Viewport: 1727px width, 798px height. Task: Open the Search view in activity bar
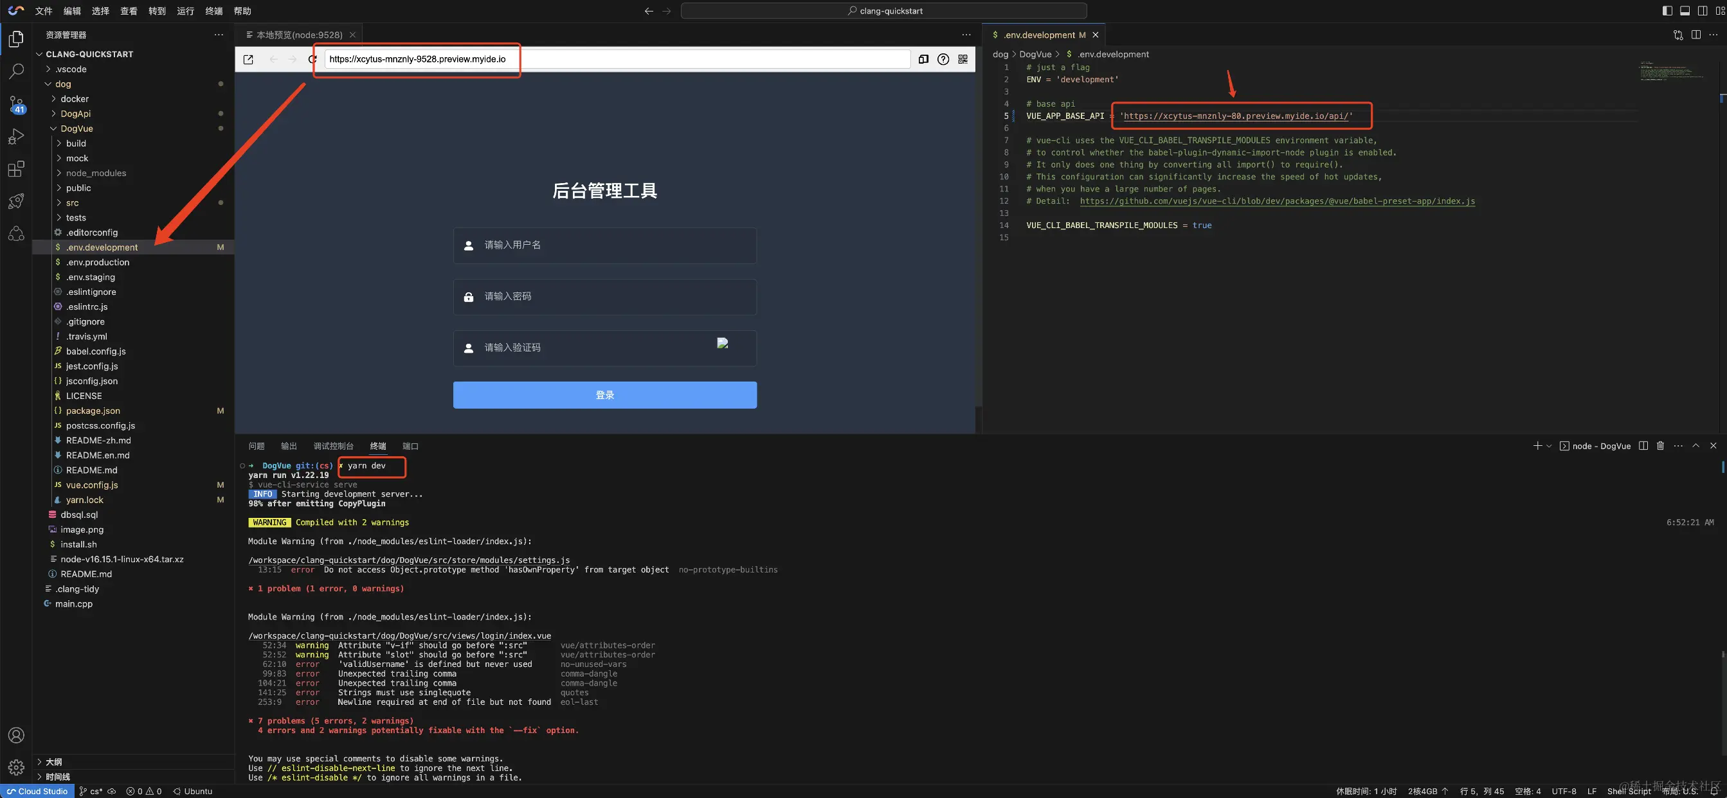point(16,71)
